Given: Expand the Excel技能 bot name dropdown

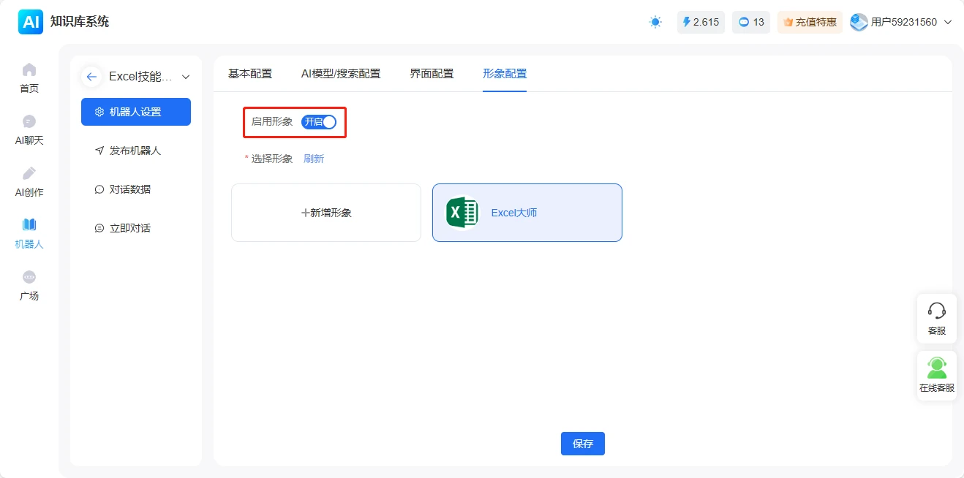Looking at the screenshot, I should pyautogui.click(x=186, y=76).
